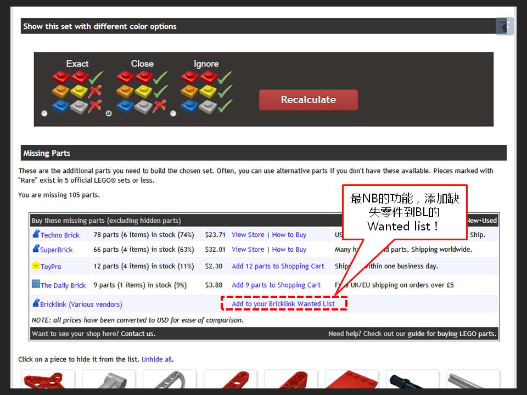
Task: Click the Contact us link
Action: click(x=138, y=334)
